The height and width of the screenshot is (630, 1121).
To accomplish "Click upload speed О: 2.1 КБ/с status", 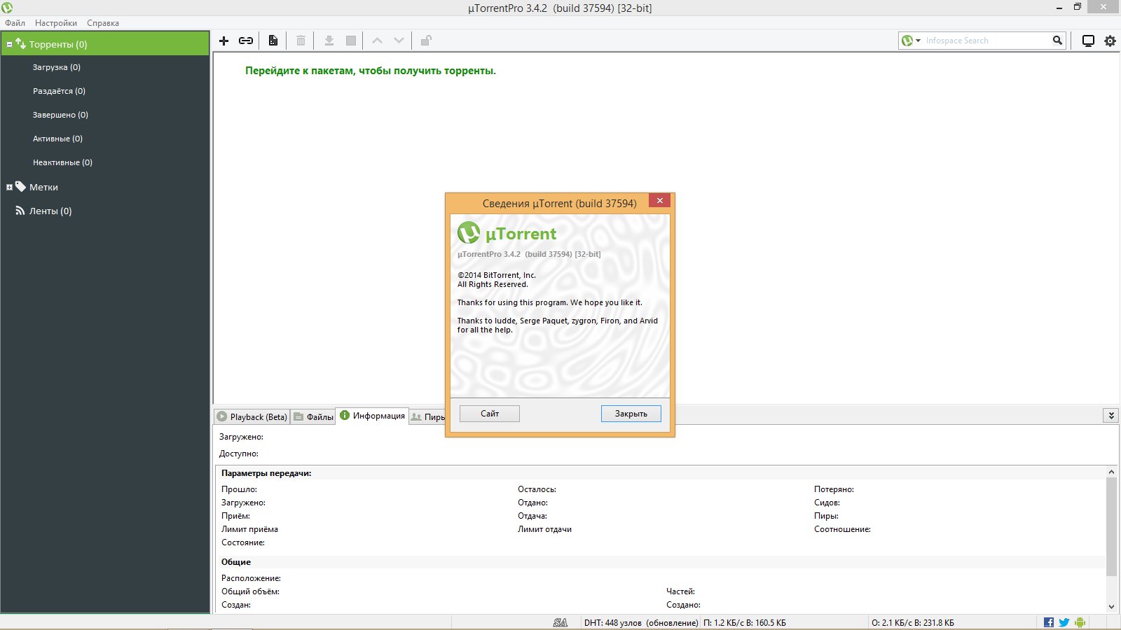I will tap(913, 622).
